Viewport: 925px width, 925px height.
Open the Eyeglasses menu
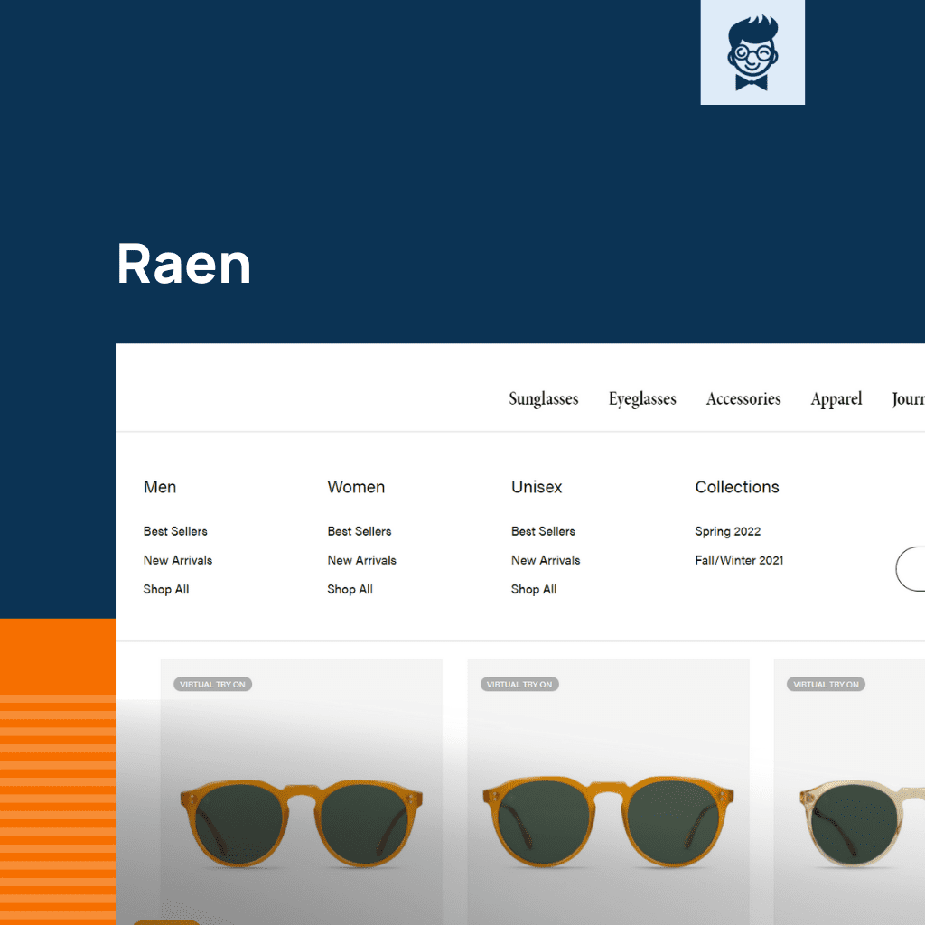point(642,398)
